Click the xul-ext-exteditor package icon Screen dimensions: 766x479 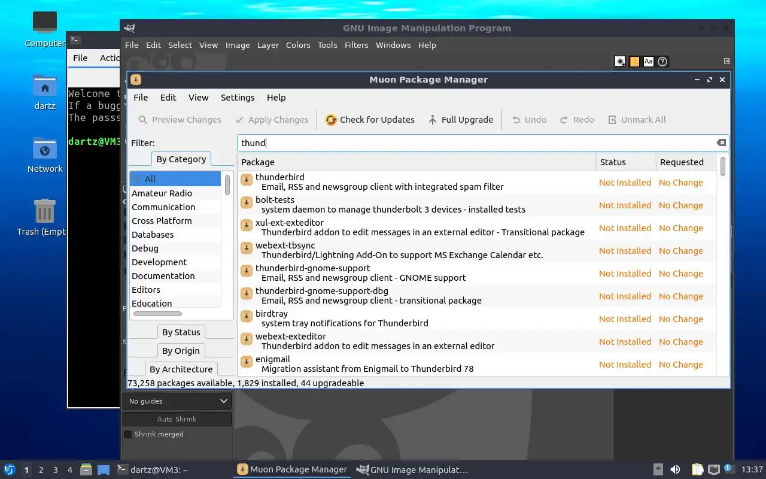[x=246, y=226]
